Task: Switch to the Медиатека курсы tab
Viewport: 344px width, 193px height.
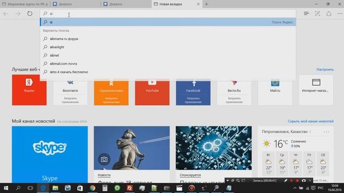Action: click(25, 4)
